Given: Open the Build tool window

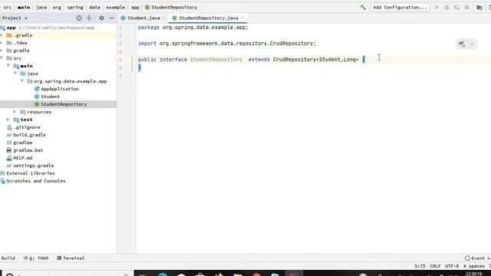Looking at the screenshot, I should [x=8, y=258].
